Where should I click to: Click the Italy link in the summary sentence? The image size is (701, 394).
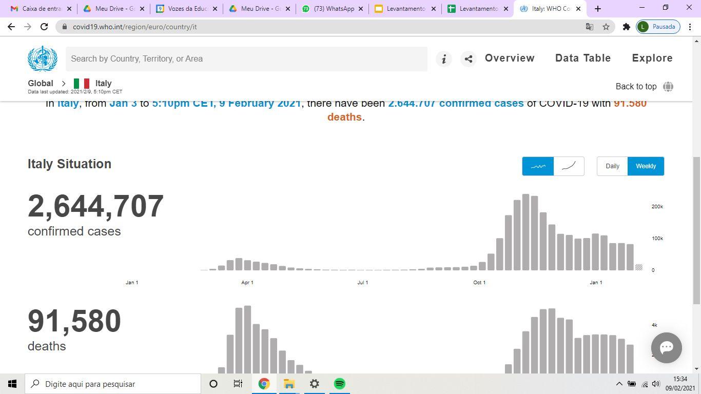pyautogui.click(x=68, y=103)
